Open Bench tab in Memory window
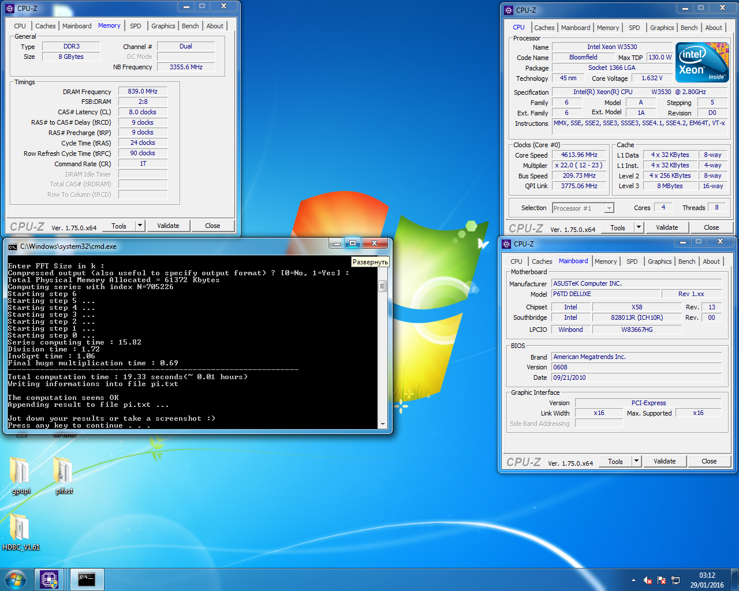 (191, 26)
